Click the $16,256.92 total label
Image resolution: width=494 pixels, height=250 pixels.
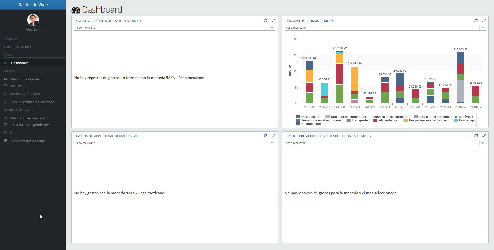[x=340, y=48]
